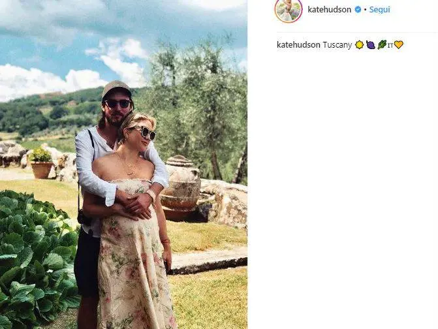Click the woman's sunglasses in the photo

146,132
